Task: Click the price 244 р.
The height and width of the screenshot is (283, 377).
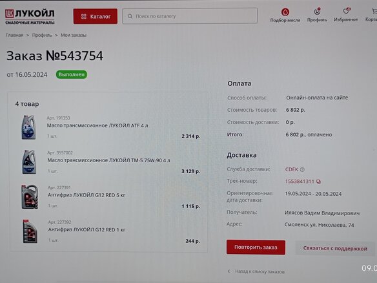Action: click(x=193, y=241)
